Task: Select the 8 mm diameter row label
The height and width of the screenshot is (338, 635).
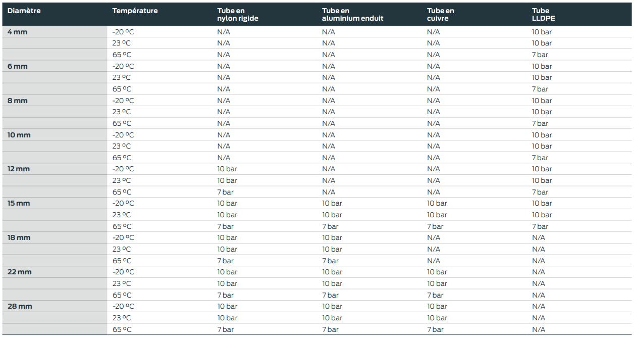Action: (x=18, y=101)
